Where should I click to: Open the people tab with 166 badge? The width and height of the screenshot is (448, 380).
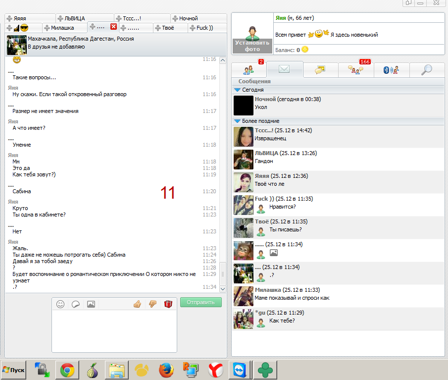(356, 69)
